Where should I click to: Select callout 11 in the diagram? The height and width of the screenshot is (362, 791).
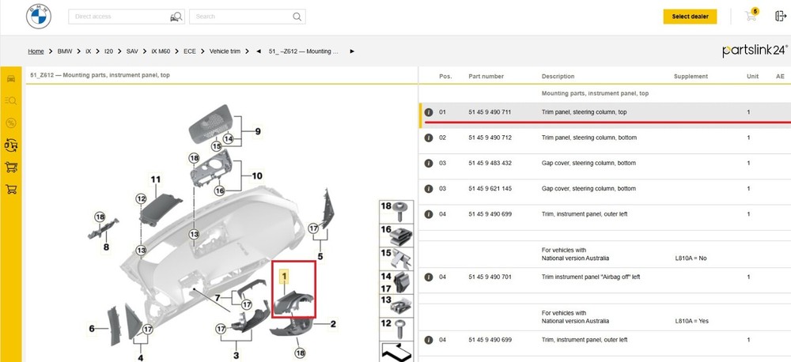pyautogui.click(x=155, y=179)
